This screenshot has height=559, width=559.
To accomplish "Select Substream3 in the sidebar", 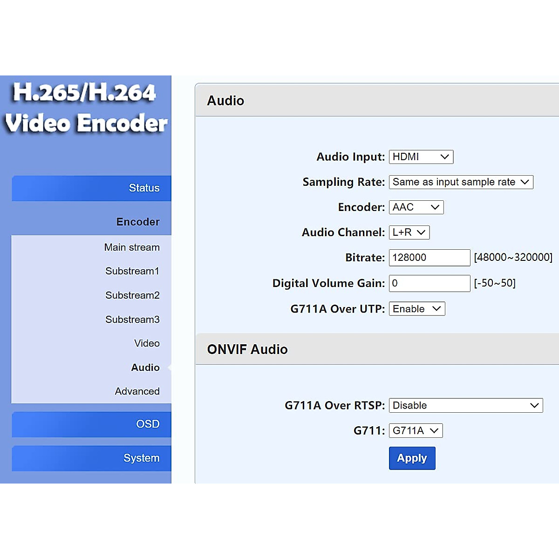I will [x=132, y=320].
